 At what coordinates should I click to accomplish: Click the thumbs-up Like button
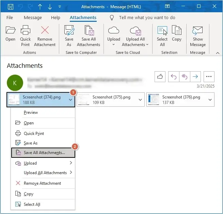point(160,77)
